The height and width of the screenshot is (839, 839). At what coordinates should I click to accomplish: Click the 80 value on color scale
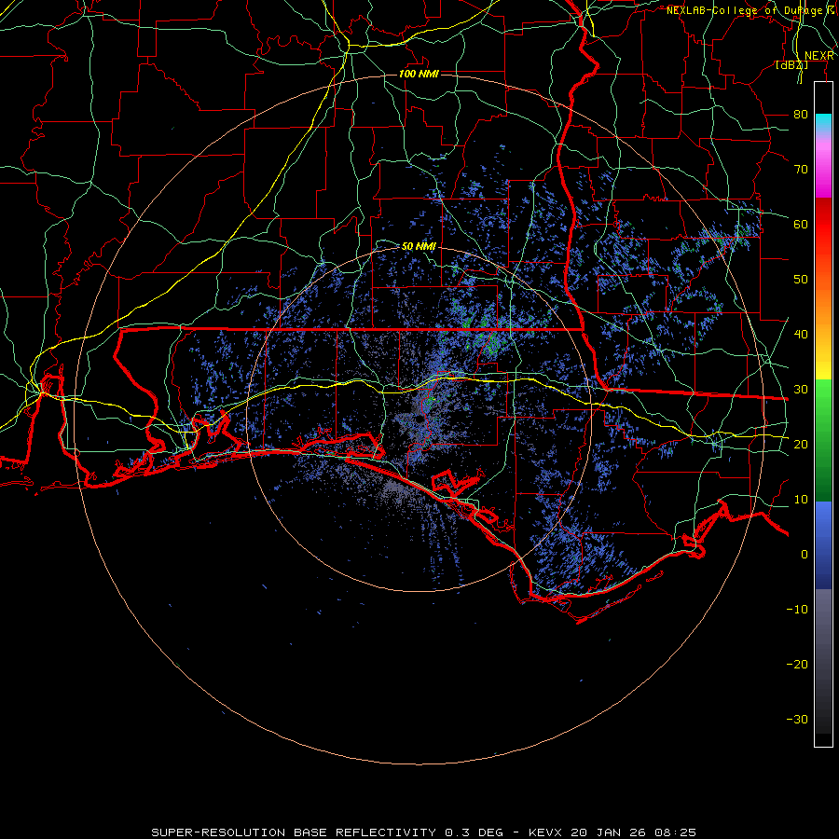(801, 114)
